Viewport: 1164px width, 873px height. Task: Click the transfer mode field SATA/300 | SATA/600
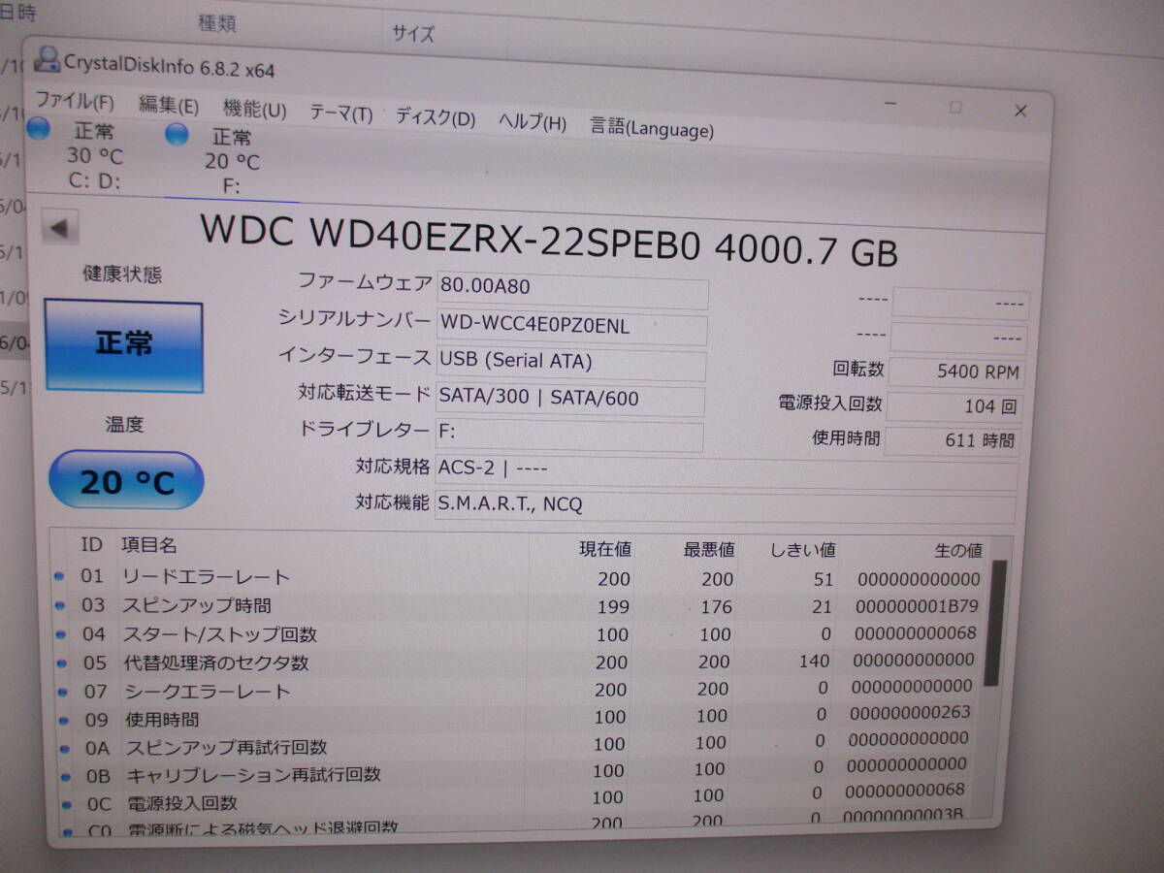(x=569, y=401)
